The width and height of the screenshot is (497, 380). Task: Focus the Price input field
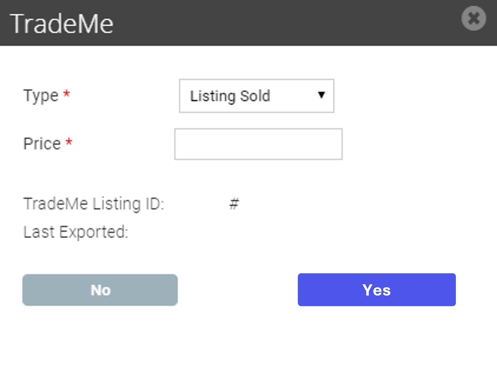[258, 144]
